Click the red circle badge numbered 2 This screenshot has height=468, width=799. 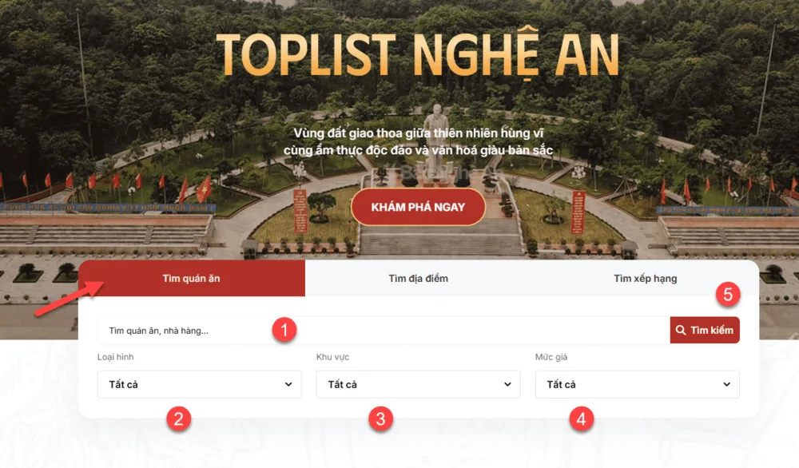(x=178, y=418)
